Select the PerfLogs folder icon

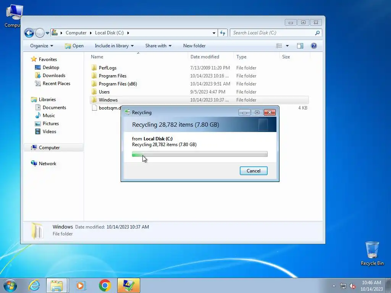point(94,68)
